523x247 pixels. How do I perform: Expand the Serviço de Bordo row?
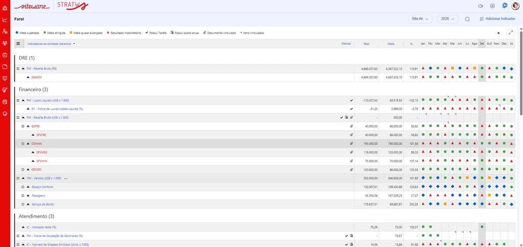(23, 204)
